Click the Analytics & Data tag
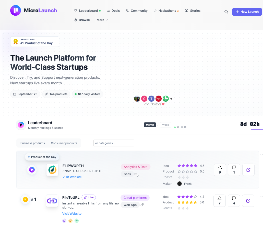263x230 pixels. 136,167
